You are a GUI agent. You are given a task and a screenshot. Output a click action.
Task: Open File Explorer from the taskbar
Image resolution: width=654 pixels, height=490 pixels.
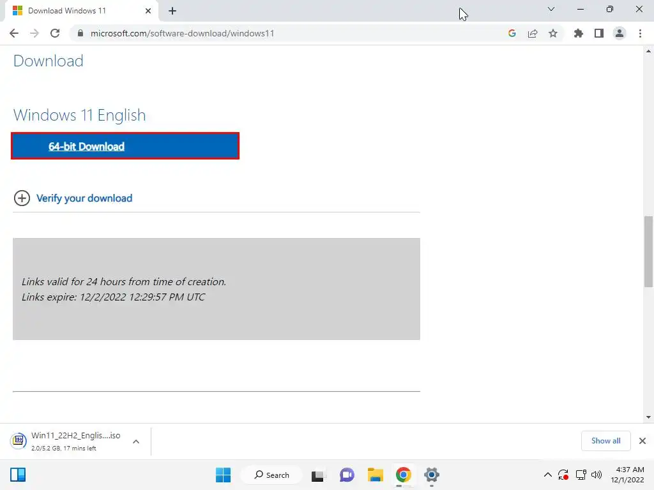[x=376, y=475]
